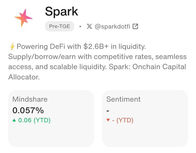
Task: Open the @sparkdotfi profile link
Action: [112, 26]
